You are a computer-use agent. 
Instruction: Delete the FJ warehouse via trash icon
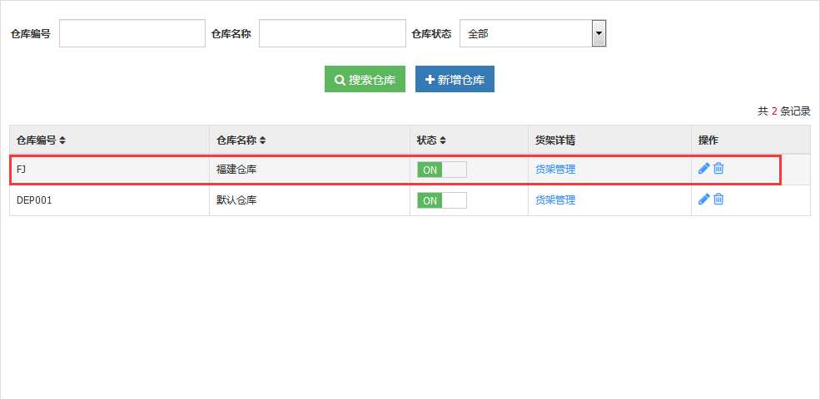718,168
